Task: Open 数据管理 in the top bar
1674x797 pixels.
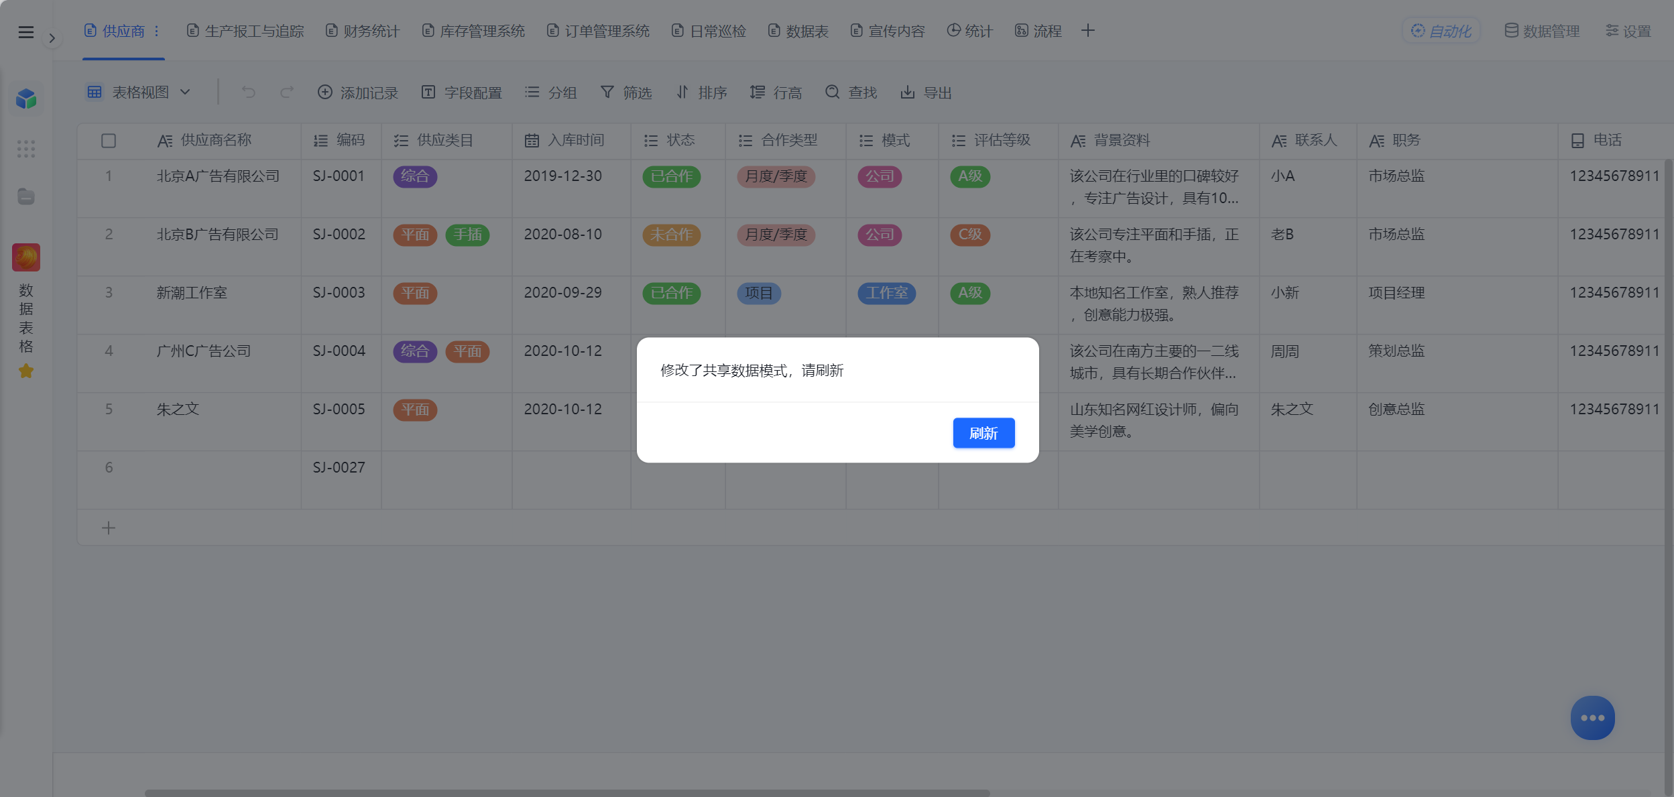Action: click(x=1542, y=31)
